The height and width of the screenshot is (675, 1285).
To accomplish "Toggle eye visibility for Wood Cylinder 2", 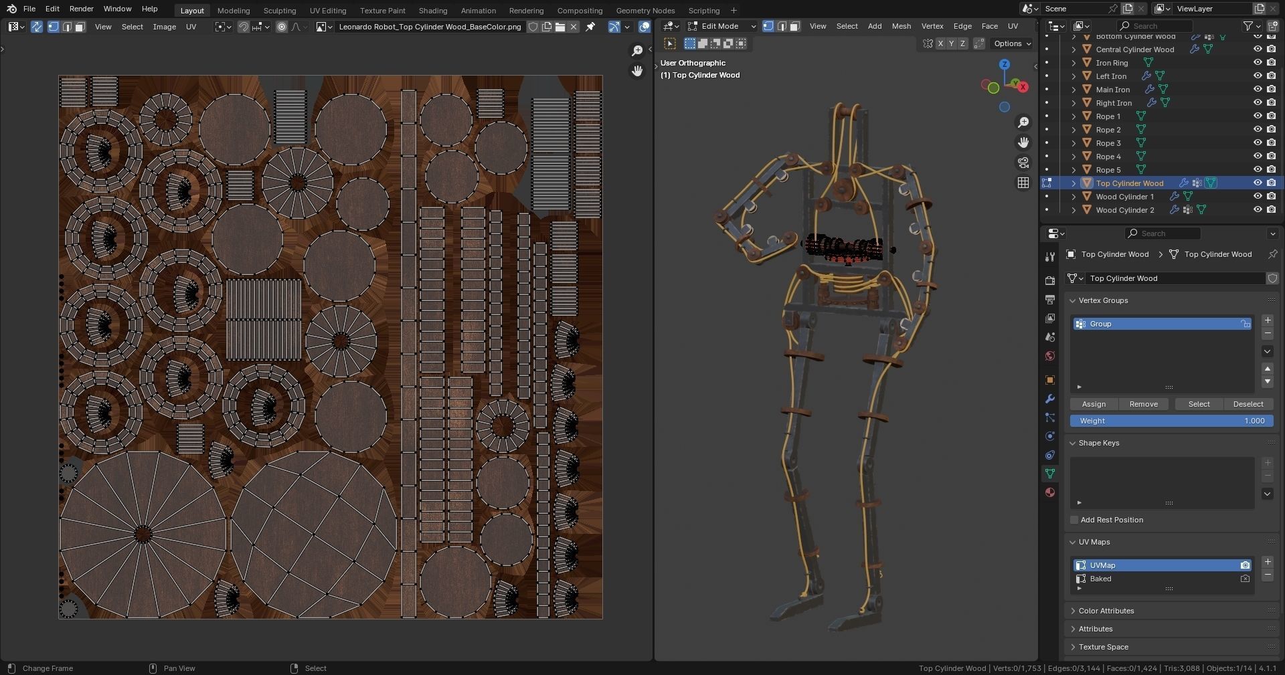I will (x=1258, y=209).
